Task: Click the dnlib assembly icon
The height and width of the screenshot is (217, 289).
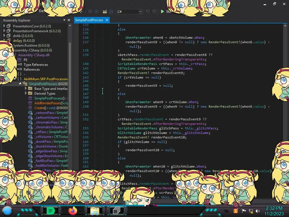Action: (9, 36)
